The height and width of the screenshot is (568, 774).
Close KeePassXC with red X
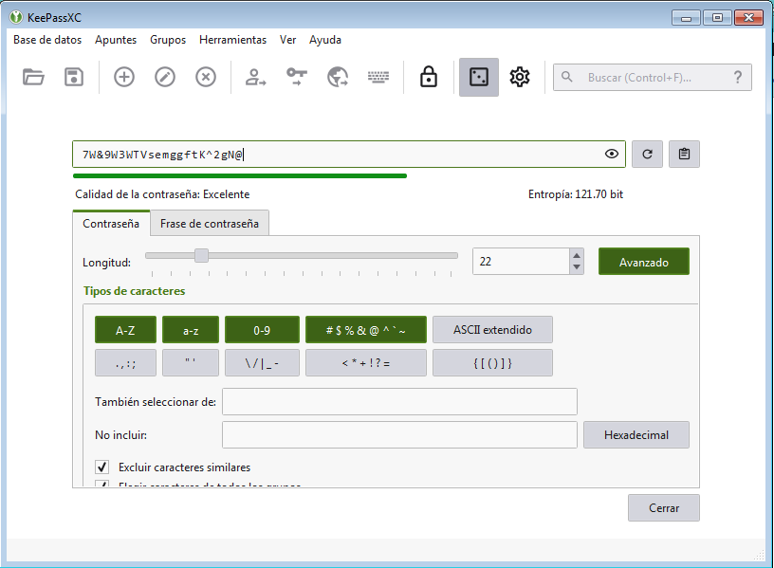click(x=748, y=18)
